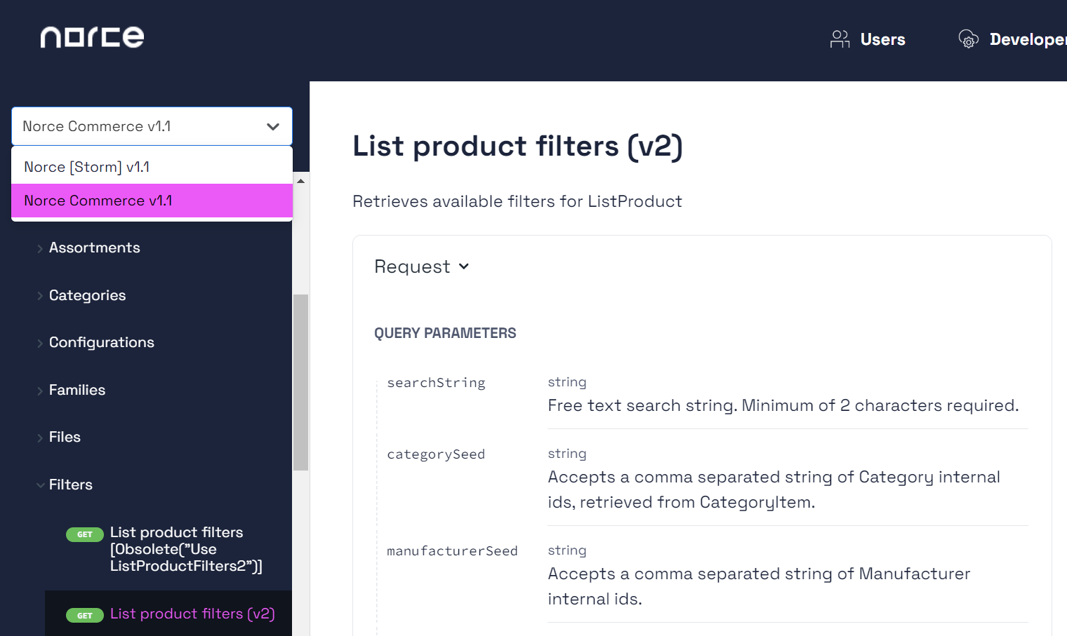Click the manufacturerSeed parameter name
This screenshot has height=636, width=1067.
(452, 551)
